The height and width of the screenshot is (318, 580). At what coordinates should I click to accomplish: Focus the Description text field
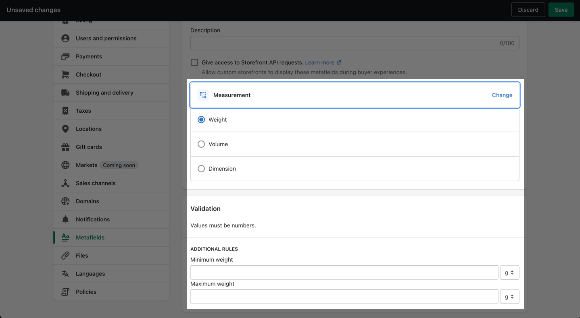(355, 43)
